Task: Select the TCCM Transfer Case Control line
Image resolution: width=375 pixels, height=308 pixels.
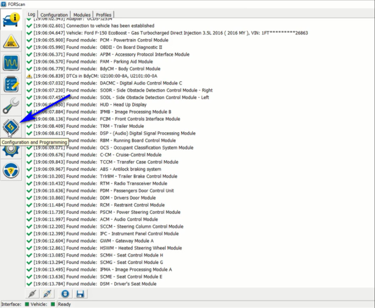Action: pos(102,162)
